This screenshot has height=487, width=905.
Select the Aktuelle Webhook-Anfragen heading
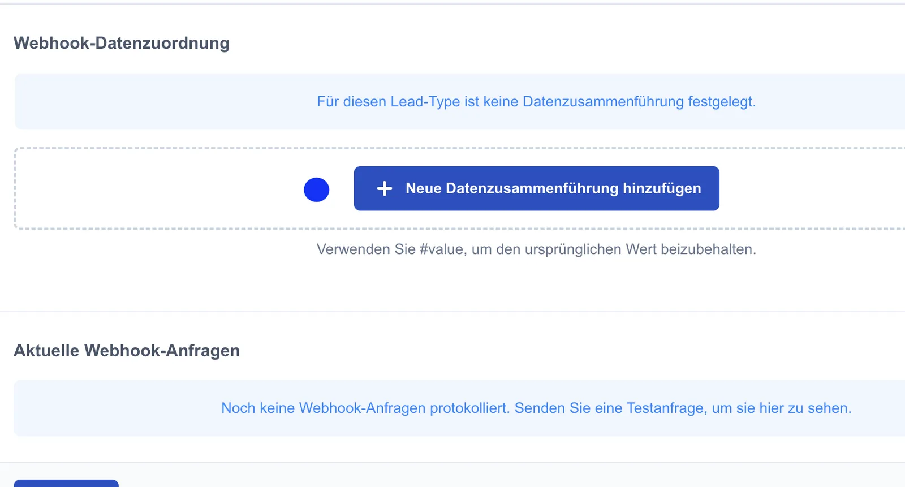[x=127, y=351]
